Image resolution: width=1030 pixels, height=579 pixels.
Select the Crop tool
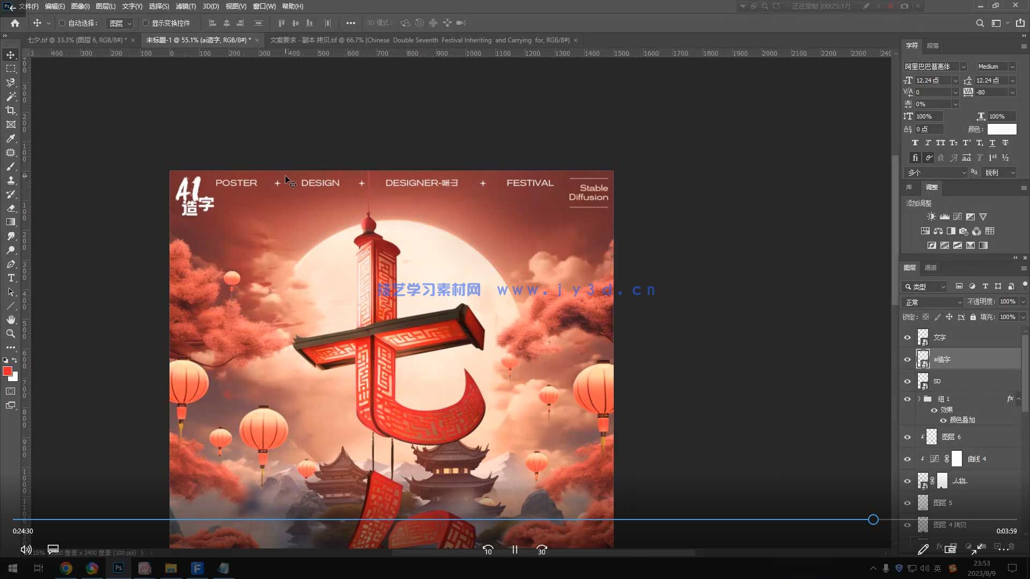click(x=11, y=110)
